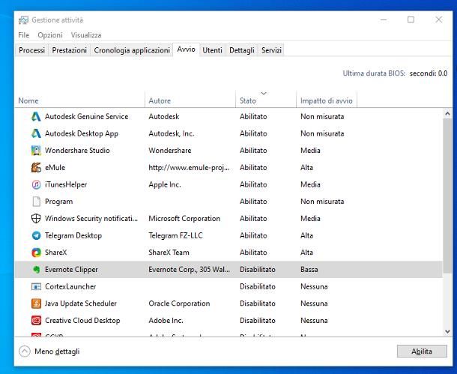The height and width of the screenshot is (374, 457).
Task: Click the Gestione attività title bar icon
Action: [23, 20]
